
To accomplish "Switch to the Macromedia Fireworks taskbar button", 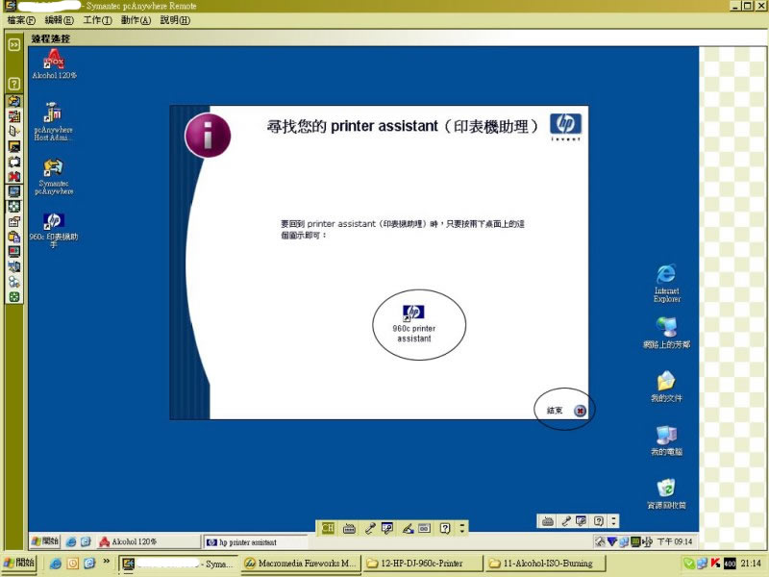I will (301, 564).
